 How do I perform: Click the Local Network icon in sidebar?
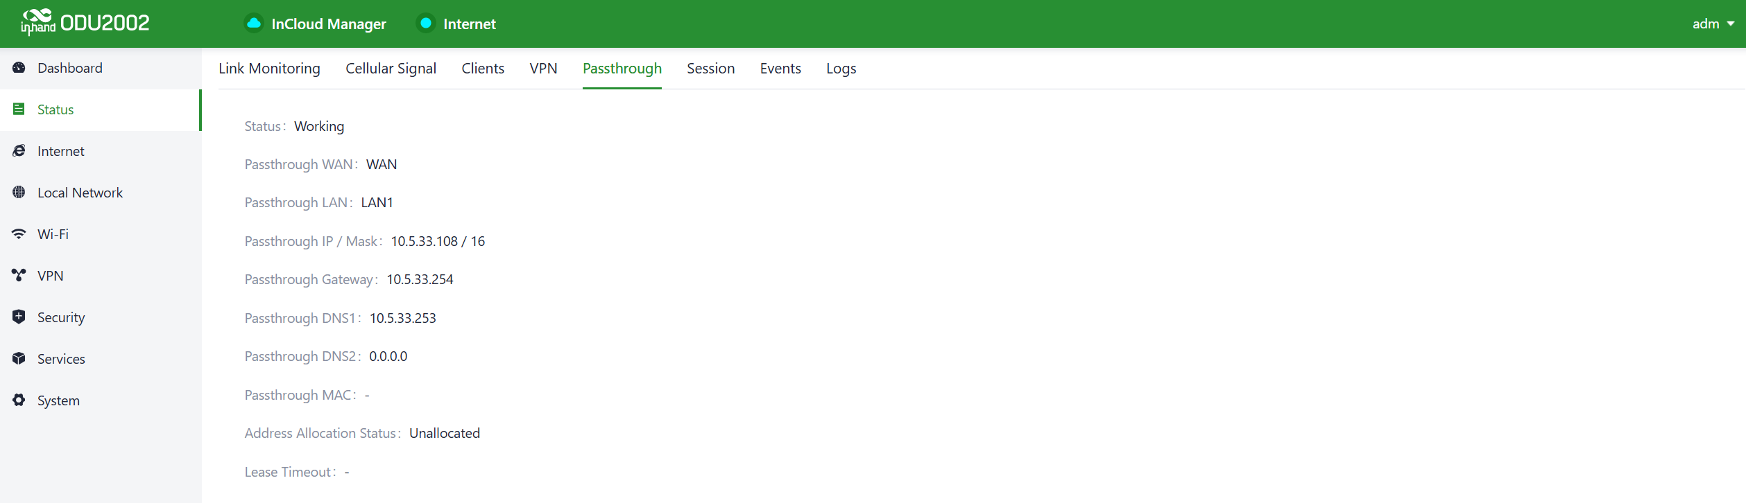(x=19, y=193)
